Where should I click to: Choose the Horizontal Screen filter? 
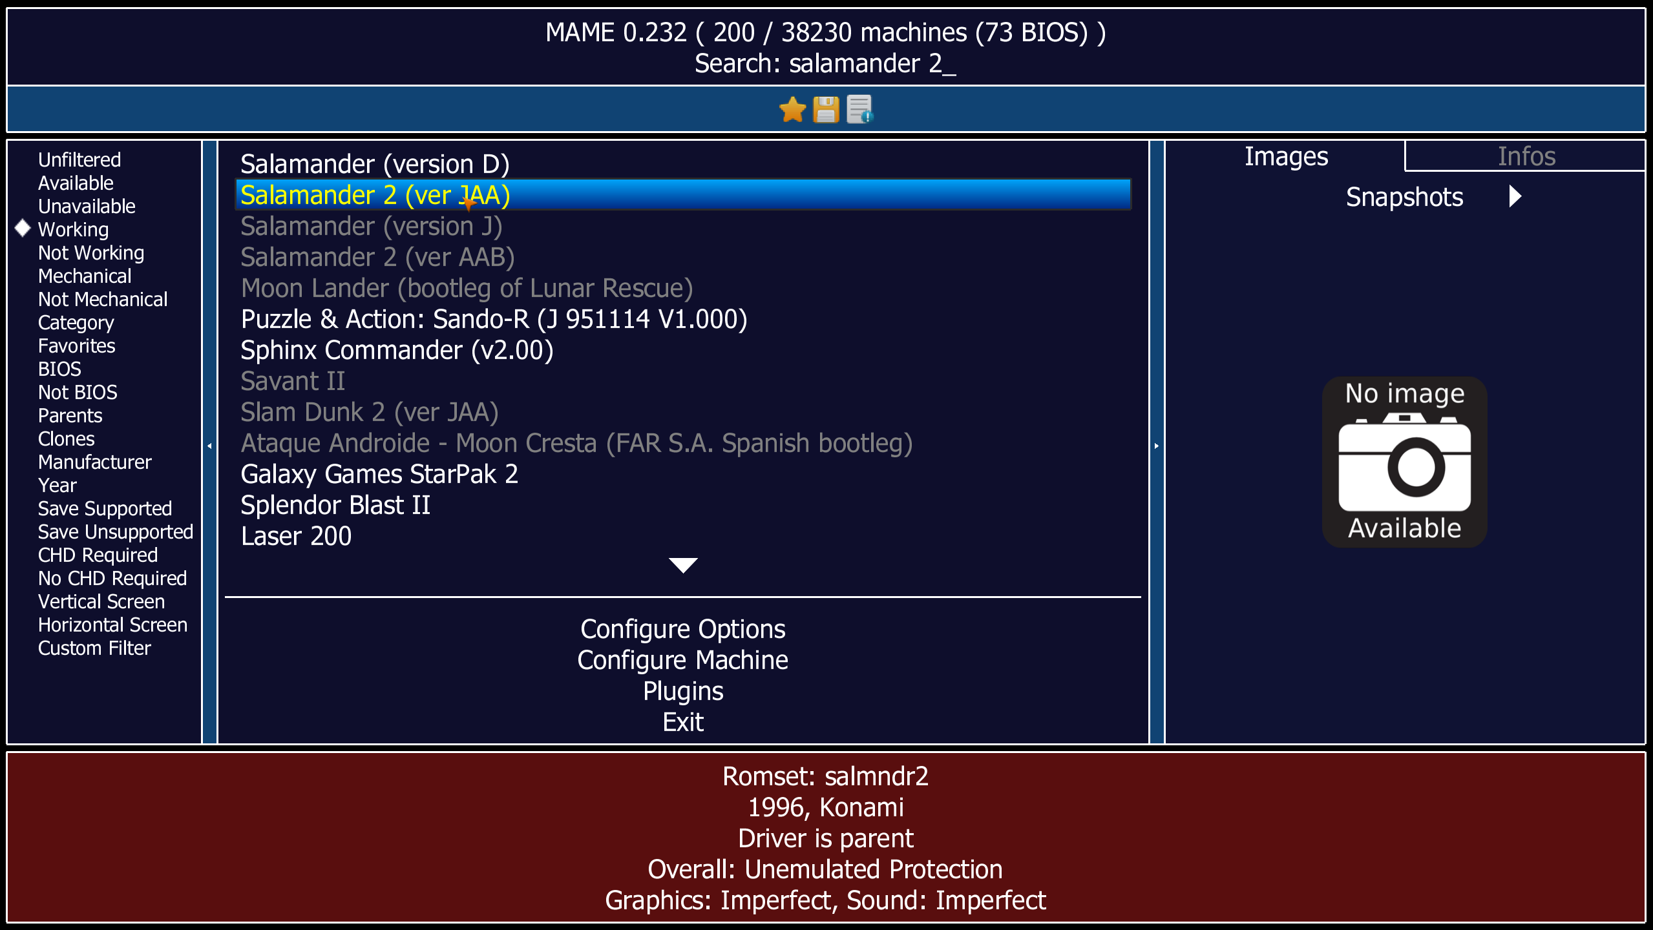(112, 625)
